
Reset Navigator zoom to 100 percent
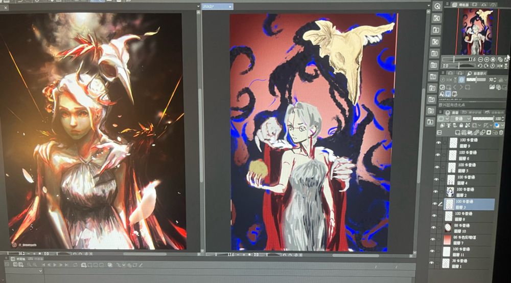(493, 59)
